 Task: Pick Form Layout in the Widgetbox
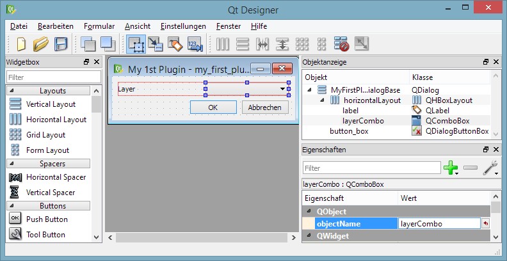click(x=49, y=150)
